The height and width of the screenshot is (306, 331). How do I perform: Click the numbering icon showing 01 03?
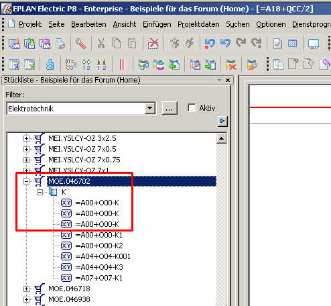click(x=71, y=64)
